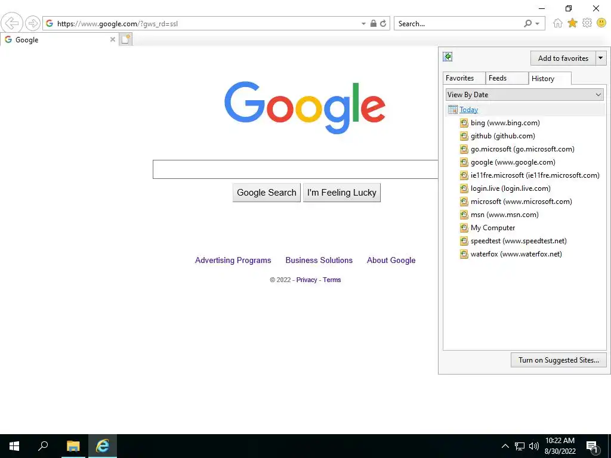Click the history icon next to speedtest

click(x=464, y=241)
